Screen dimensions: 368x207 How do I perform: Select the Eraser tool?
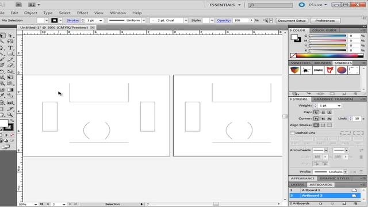(10, 65)
